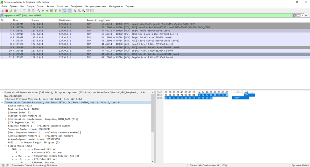
Task: Clear the display filter with X button
Action: pos(294,15)
